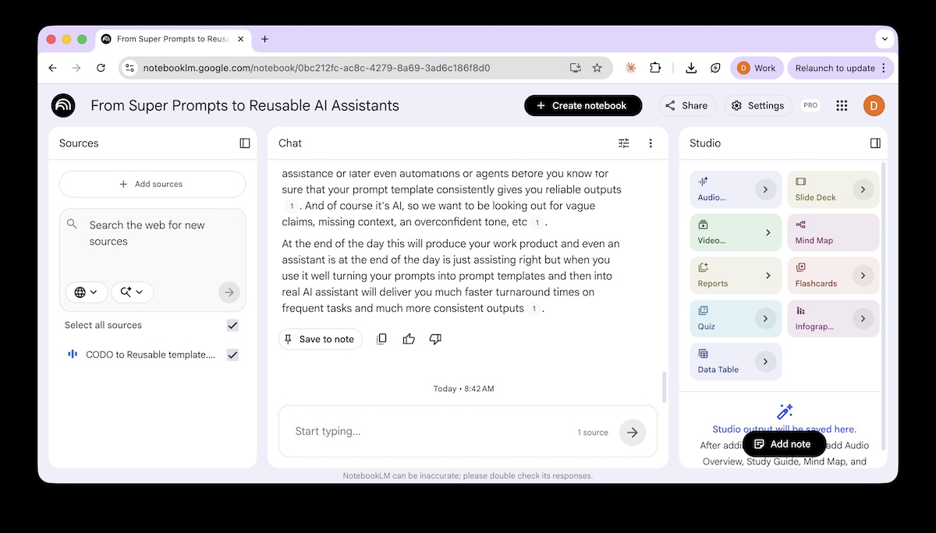Open a new browser tab

coord(264,39)
